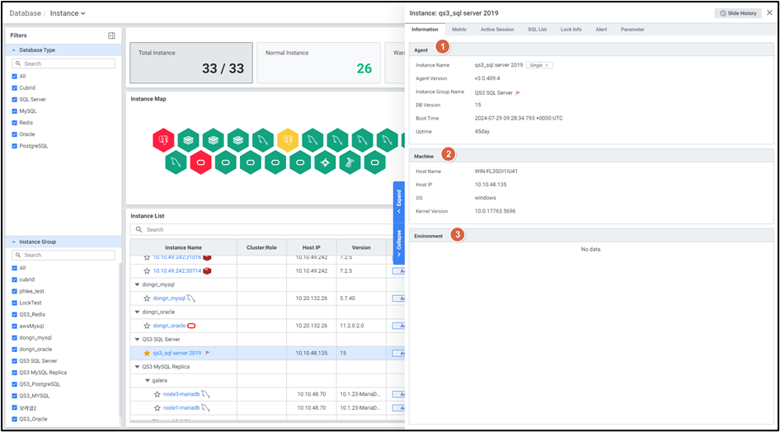Favorite the node3-mariadb instance with its star
Viewport: 780px width, 432px height.
tap(157, 394)
